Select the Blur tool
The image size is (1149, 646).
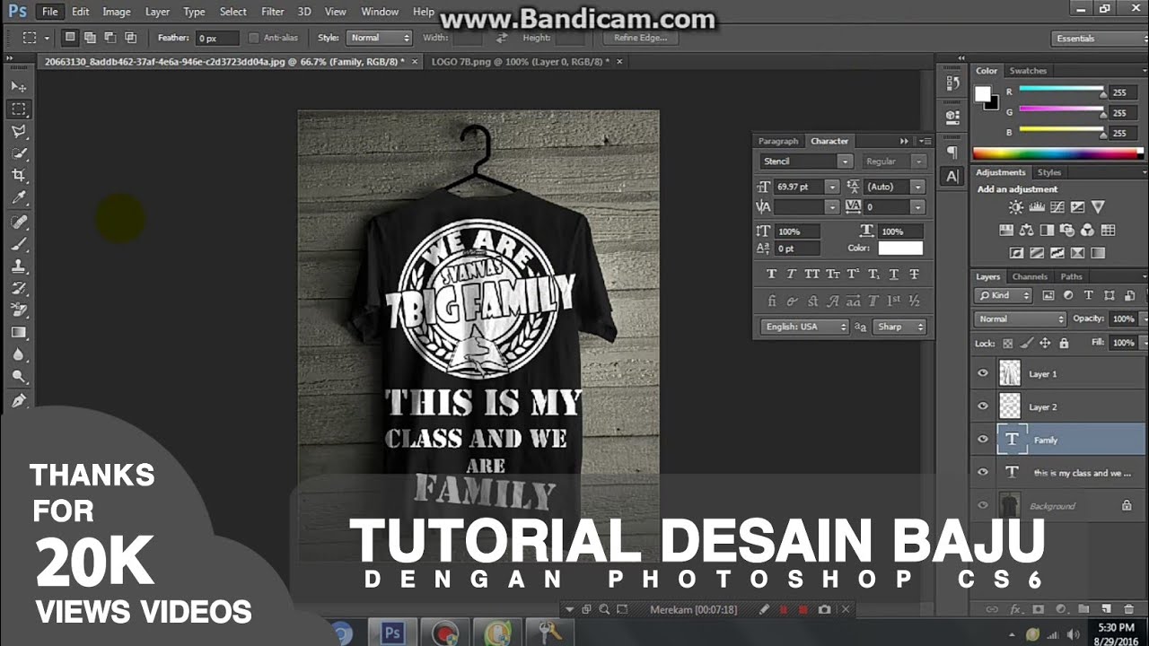pyautogui.click(x=19, y=355)
